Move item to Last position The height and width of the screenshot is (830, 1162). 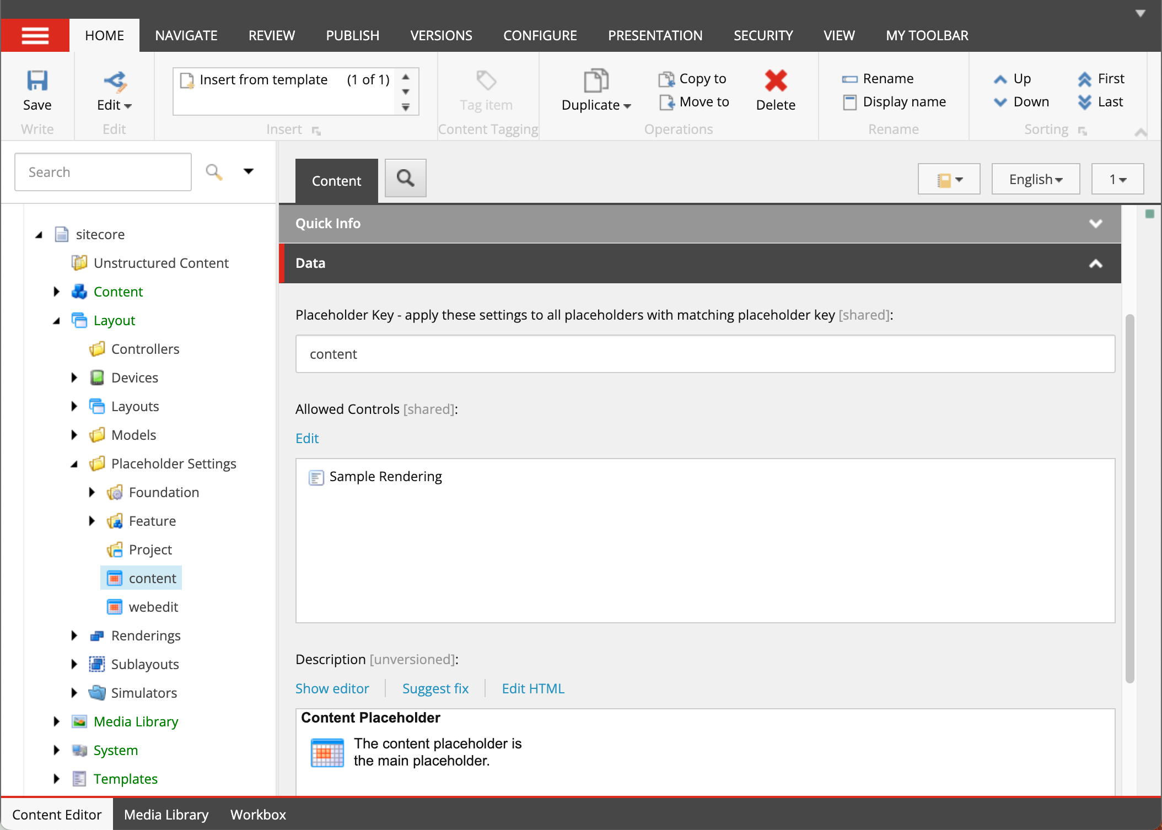click(x=1084, y=102)
